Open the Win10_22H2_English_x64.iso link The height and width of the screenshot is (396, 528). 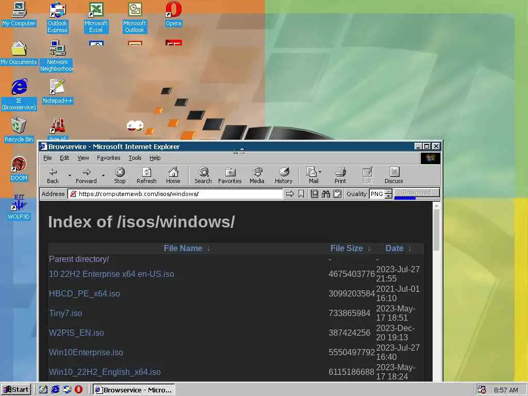coord(105,372)
